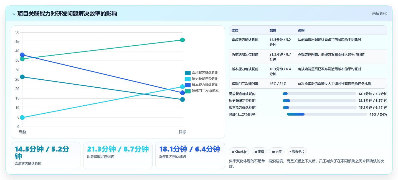This screenshot has height=180, width=398.
Task: Click table value 46% / 24%
Action: (x=278, y=84)
